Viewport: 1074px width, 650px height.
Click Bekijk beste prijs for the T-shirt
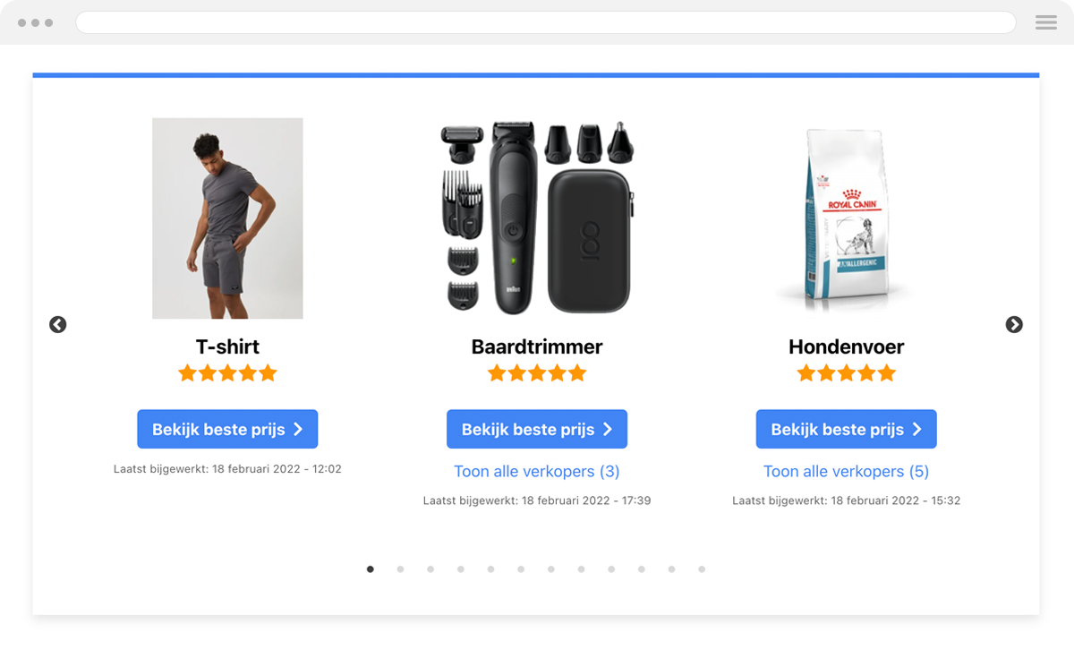tap(227, 429)
